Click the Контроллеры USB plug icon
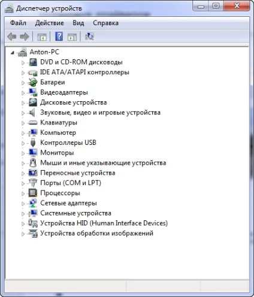 pyautogui.click(x=33, y=143)
